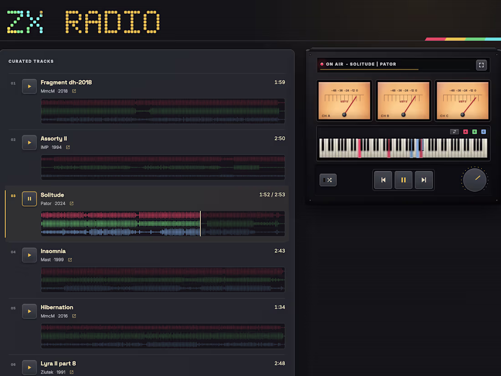
Task: Skip to next track in player
Action: tap(424, 180)
